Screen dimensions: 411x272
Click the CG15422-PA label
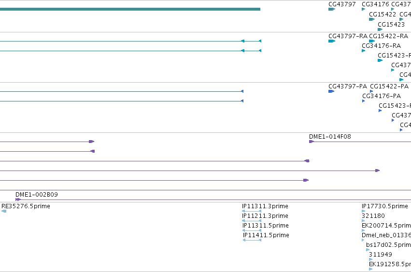(x=389, y=86)
